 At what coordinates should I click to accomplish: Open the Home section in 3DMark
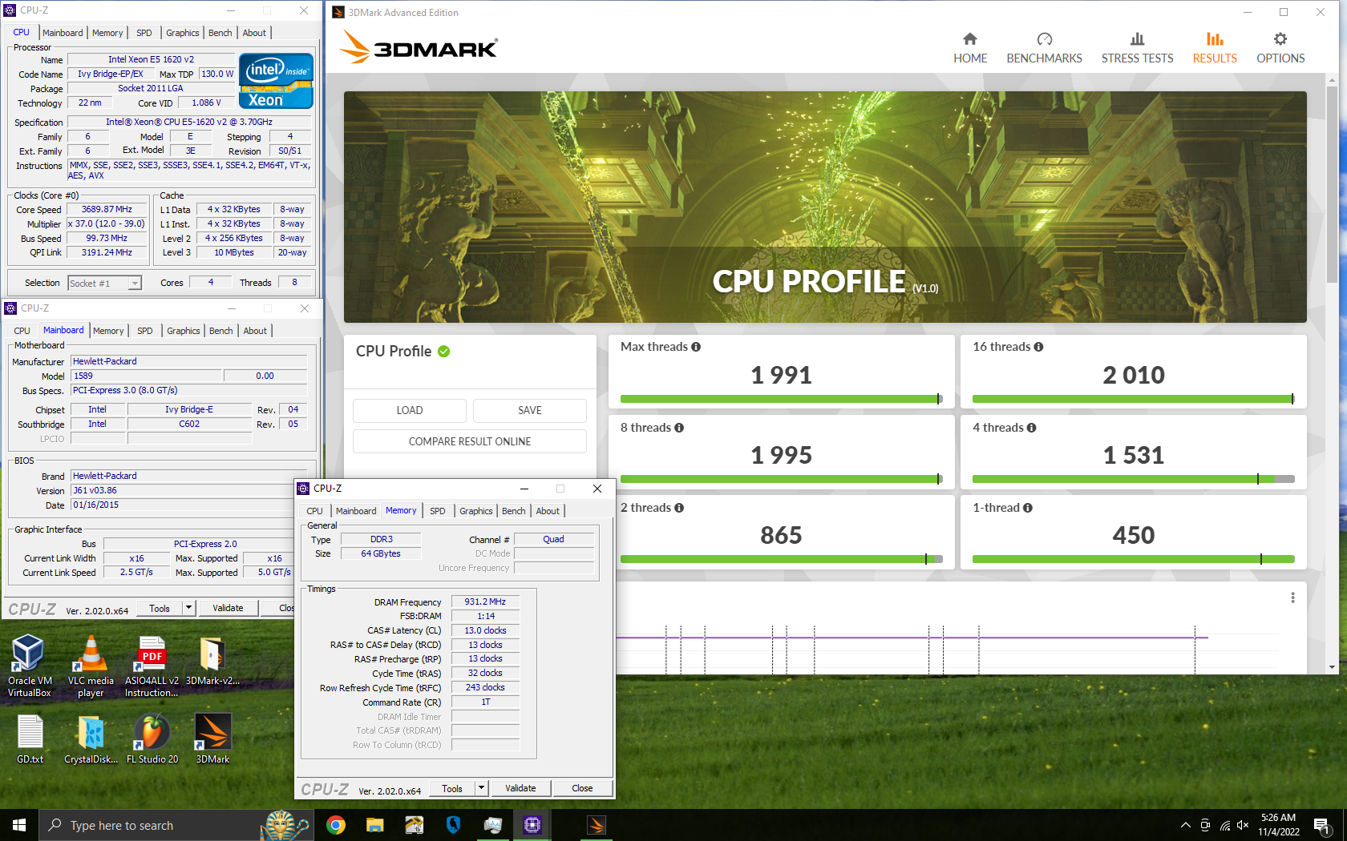(969, 48)
